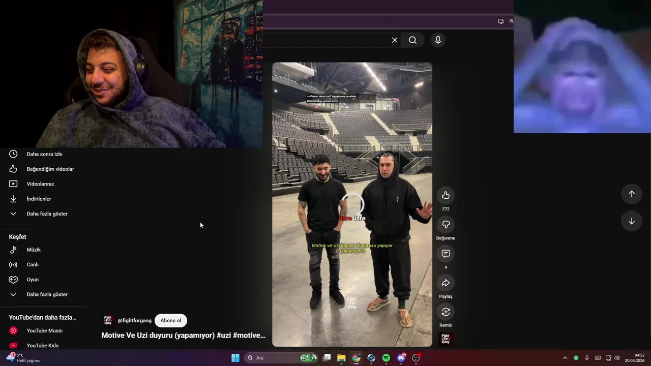Open Task View on the taskbar
The height and width of the screenshot is (366, 651).
click(x=327, y=358)
